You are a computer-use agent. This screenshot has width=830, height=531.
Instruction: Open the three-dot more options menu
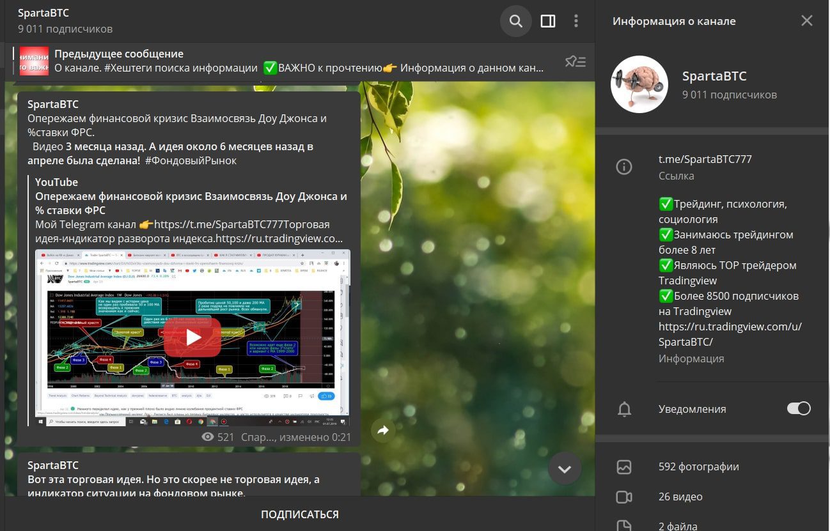click(x=576, y=21)
